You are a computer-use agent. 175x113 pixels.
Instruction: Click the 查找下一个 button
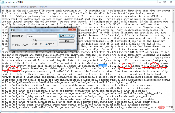coord(67,36)
